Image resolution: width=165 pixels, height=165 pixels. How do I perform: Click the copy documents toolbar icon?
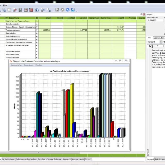4,10
